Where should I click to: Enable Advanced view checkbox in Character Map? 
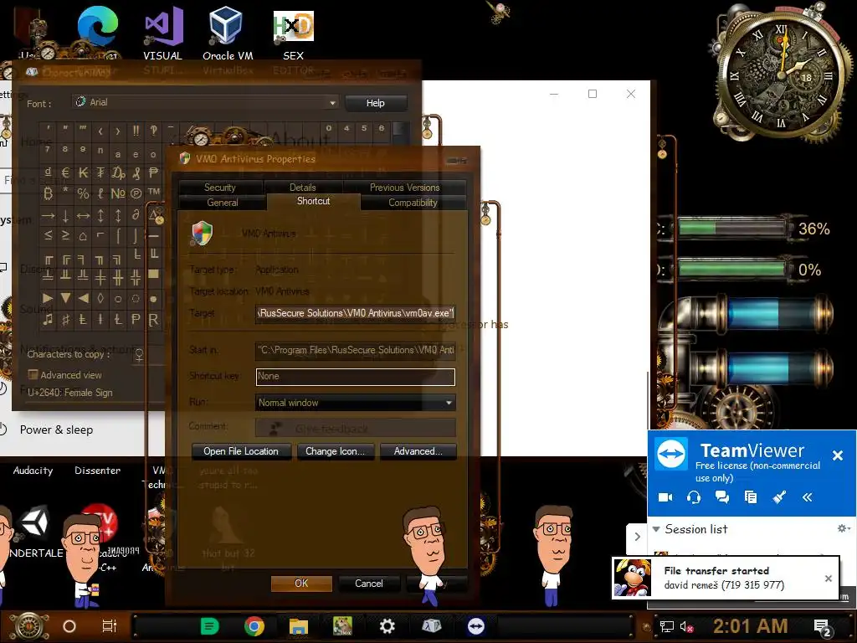click(x=33, y=375)
